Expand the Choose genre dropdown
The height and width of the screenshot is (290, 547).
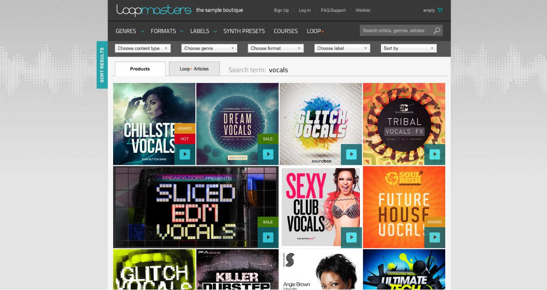pyautogui.click(x=209, y=48)
